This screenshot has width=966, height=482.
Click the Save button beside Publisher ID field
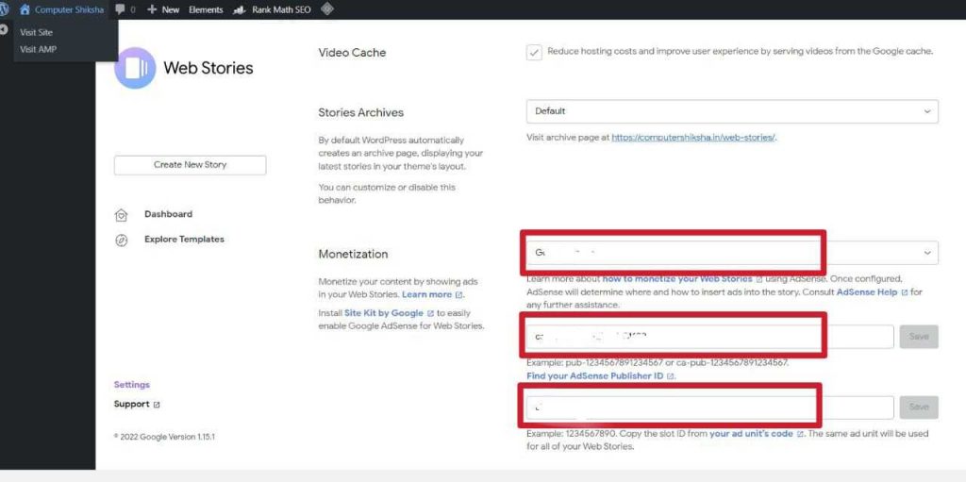pyautogui.click(x=919, y=337)
